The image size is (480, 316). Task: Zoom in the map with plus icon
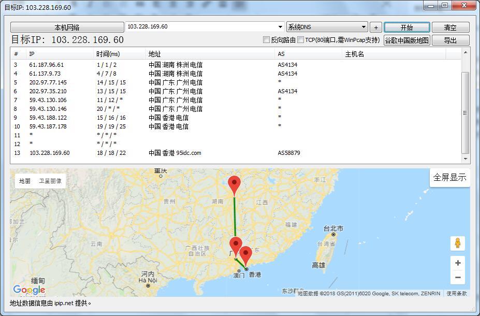458,263
